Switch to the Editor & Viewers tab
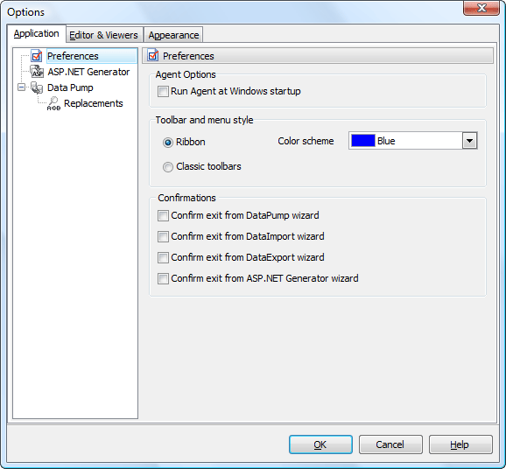 click(x=103, y=35)
